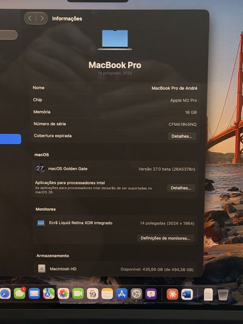Click the Macintosh HD label
The width and height of the screenshot is (243, 324).
pyautogui.click(x=63, y=269)
